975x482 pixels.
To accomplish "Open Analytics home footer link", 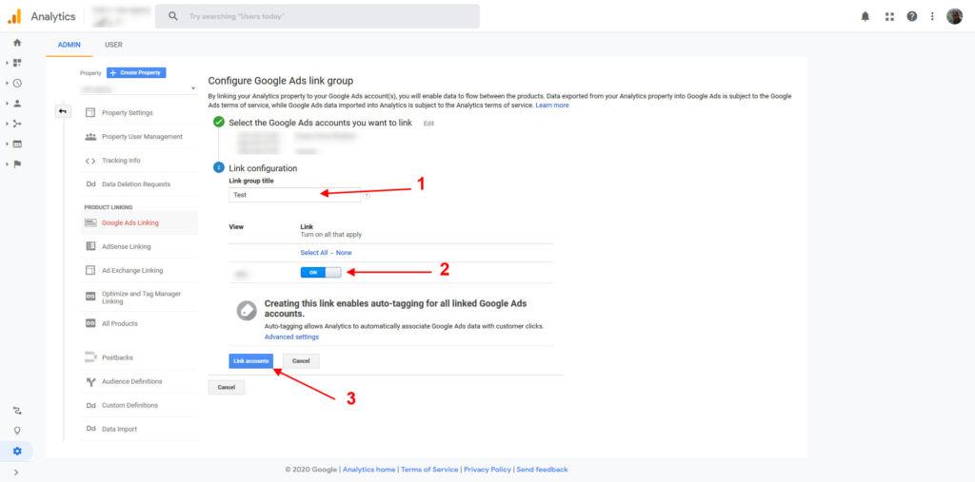I will (368, 470).
